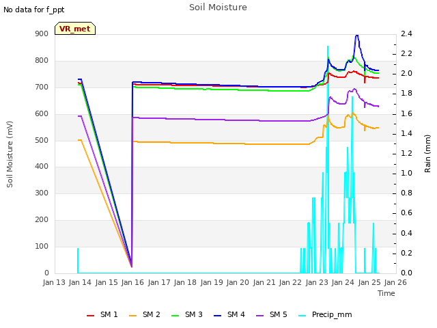Select the cyan Precip_mm legend swatch

(x=302, y=316)
